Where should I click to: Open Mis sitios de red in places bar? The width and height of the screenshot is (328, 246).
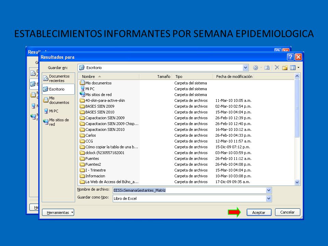58,122
